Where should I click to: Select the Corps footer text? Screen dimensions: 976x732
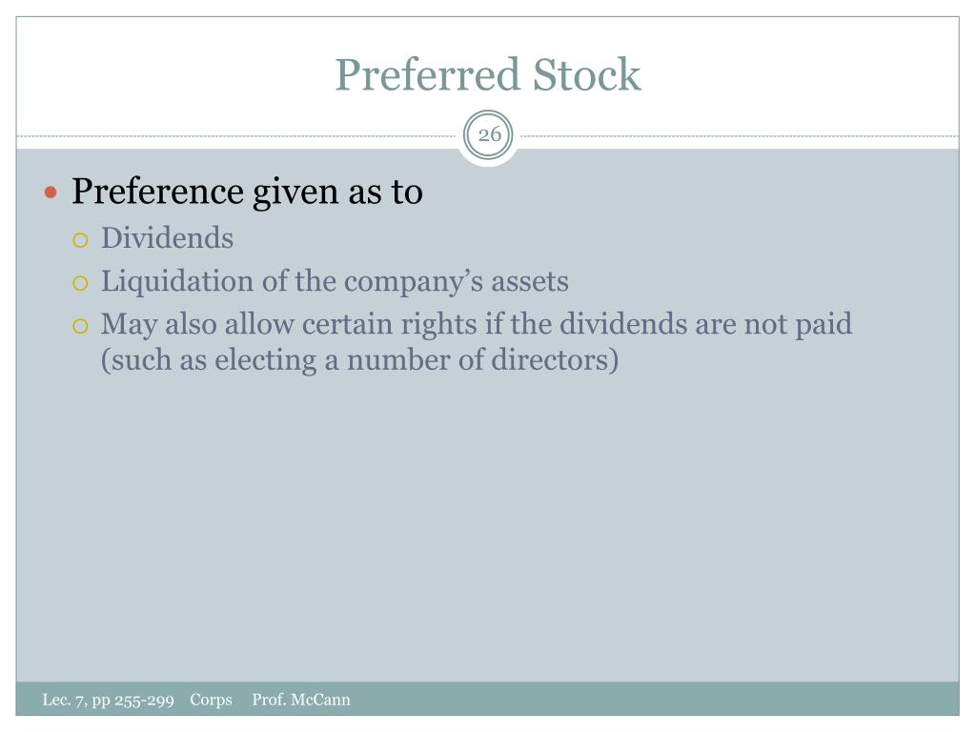[x=211, y=701]
